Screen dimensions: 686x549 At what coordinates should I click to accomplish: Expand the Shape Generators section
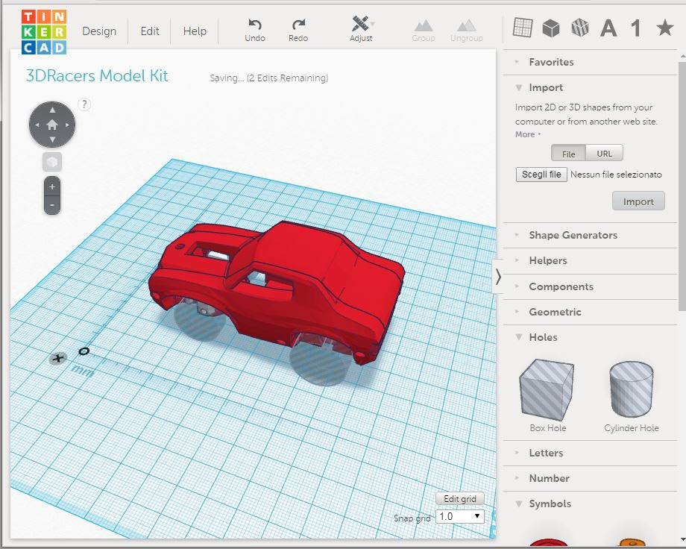coord(573,235)
